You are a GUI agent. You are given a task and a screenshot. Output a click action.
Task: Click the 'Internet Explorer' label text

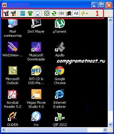[60, 104]
